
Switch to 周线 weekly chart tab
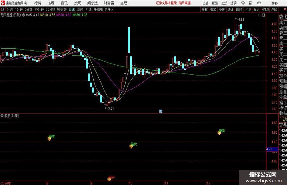(80, 9)
